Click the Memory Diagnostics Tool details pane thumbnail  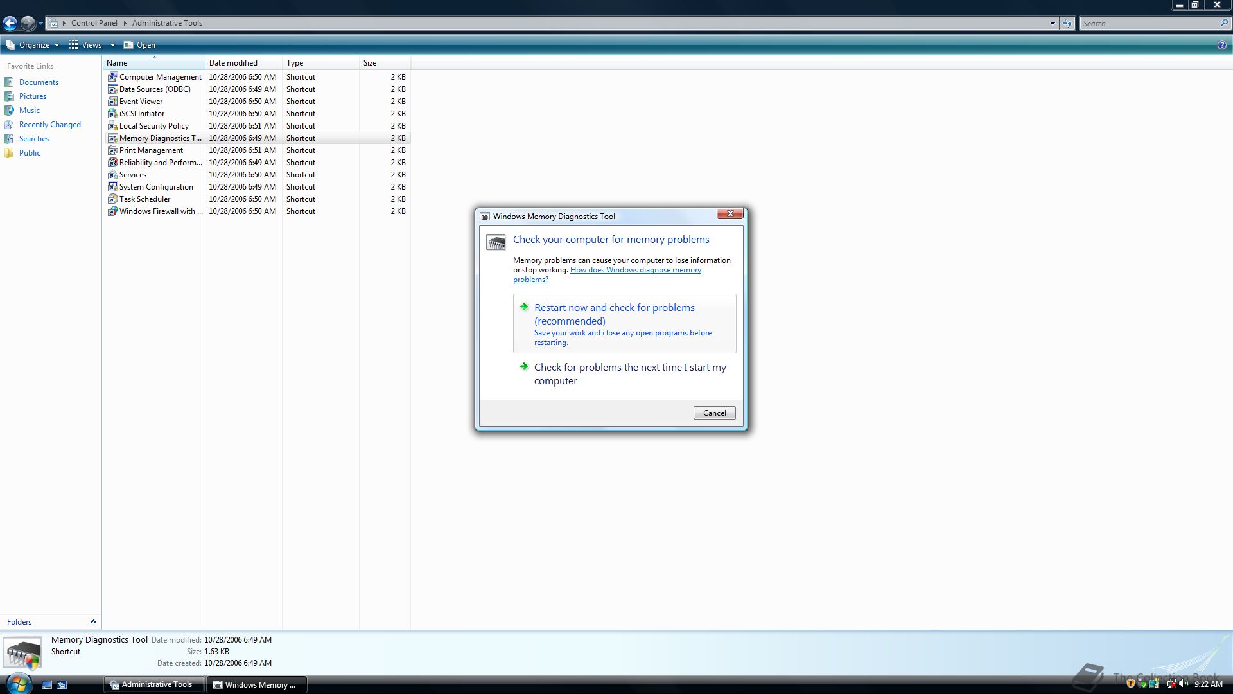click(x=23, y=653)
